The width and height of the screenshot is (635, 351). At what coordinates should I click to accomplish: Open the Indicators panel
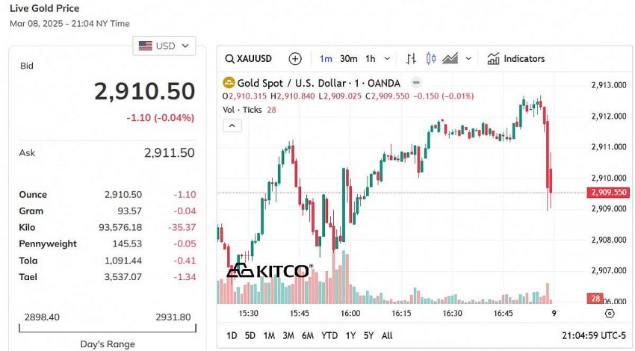516,59
